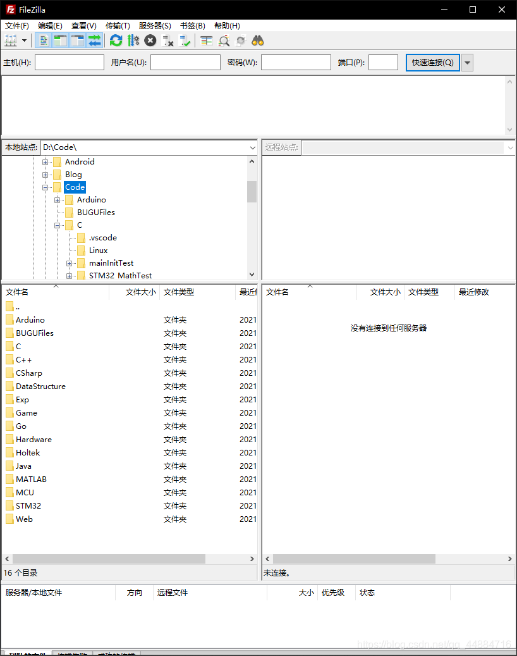Click the queue 优先级 column header
The width and height of the screenshot is (517, 656).
[x=336, y=592]
